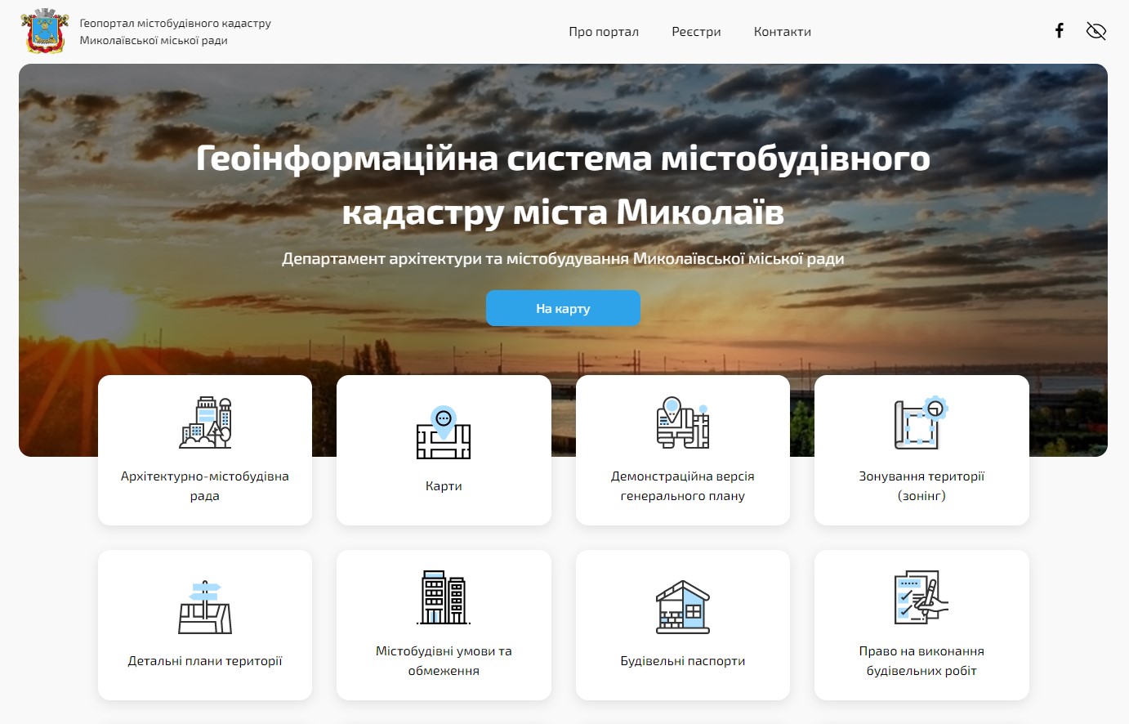Click the генерального плану demo icon
The height and width of the screenshot is (724, 1129).
click(x=683, y=422)
